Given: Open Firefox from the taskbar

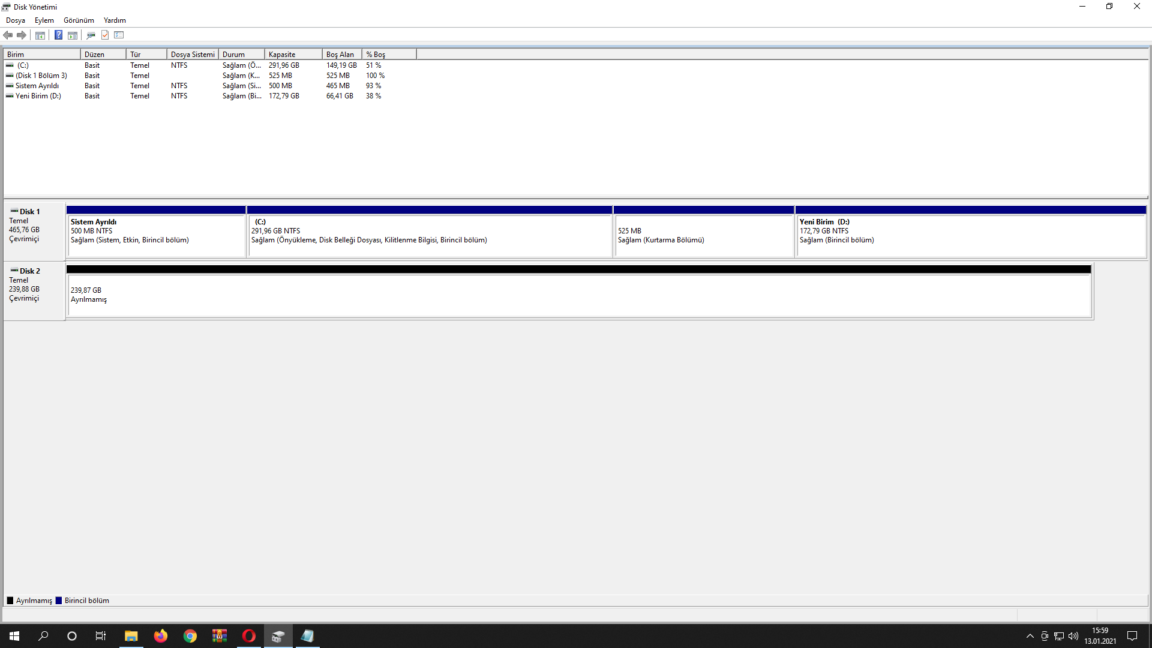Looking at the screenshot, I should 160,636.
